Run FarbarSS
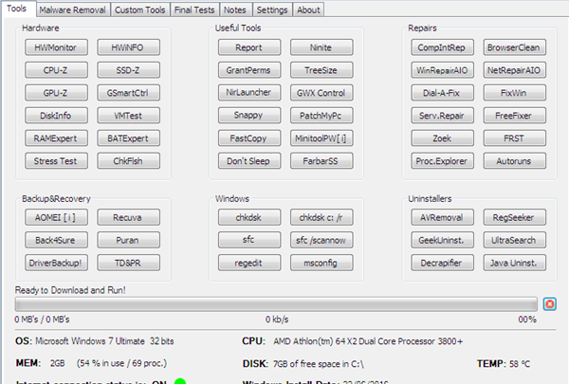Viewport: 569px width, 384px height. 321,161
